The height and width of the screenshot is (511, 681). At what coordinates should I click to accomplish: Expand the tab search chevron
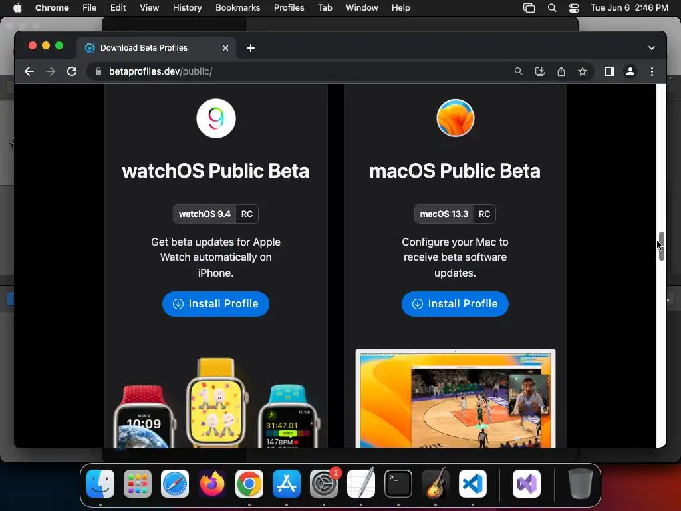tap(652, 48)
